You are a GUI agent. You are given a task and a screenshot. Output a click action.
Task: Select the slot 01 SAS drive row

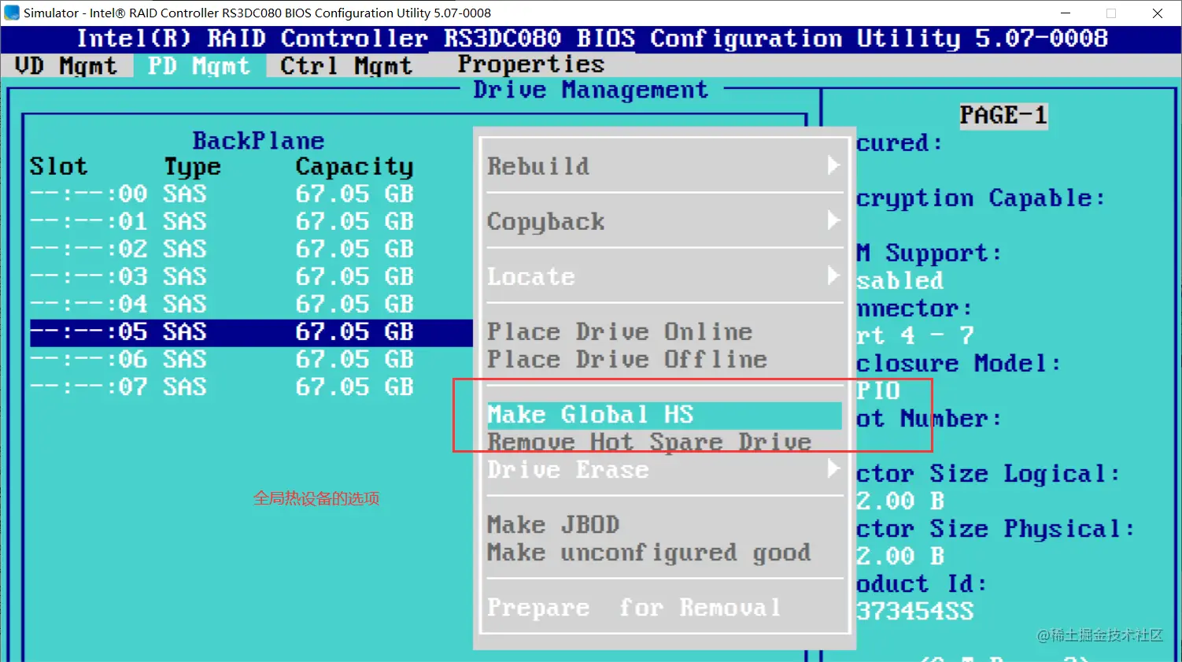pos(222,221)
